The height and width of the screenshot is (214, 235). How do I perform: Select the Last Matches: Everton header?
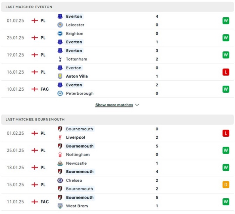[117, 7]
